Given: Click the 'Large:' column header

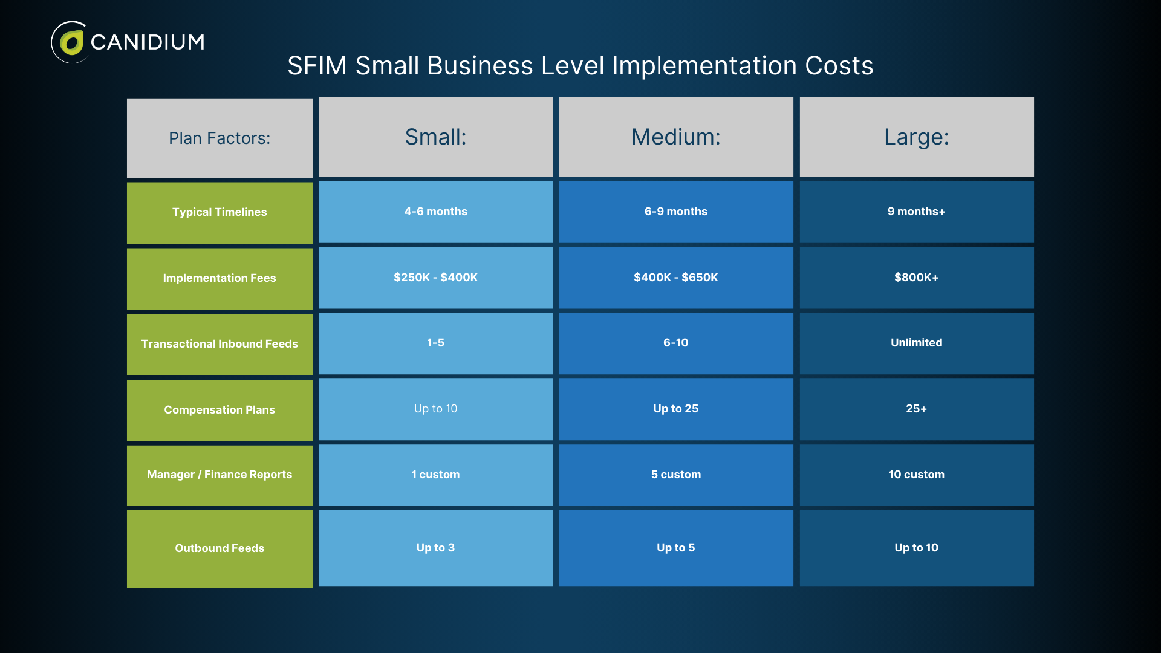Looking at the screenshot, I should [917, 137].
